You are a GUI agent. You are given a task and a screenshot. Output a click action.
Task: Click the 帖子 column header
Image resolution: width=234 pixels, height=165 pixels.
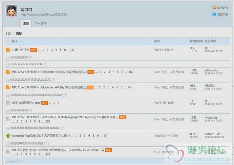15,41
